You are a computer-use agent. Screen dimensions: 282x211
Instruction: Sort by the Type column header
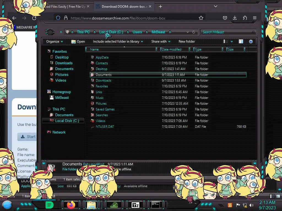(208, 49)
